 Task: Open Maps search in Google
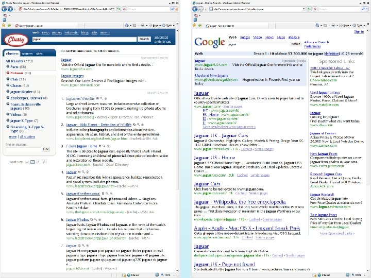click(x=281, y=38)
